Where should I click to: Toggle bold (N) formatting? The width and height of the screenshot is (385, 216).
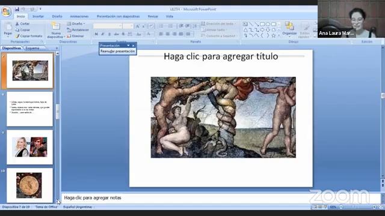coord(96,34)
